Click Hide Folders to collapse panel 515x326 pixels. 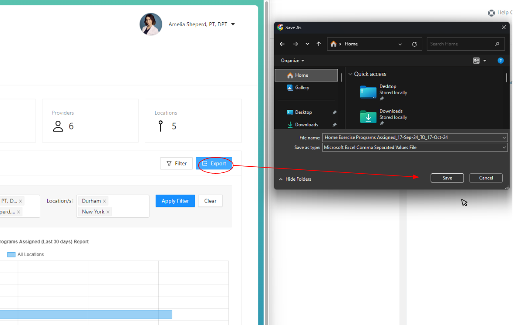(295, 179)
